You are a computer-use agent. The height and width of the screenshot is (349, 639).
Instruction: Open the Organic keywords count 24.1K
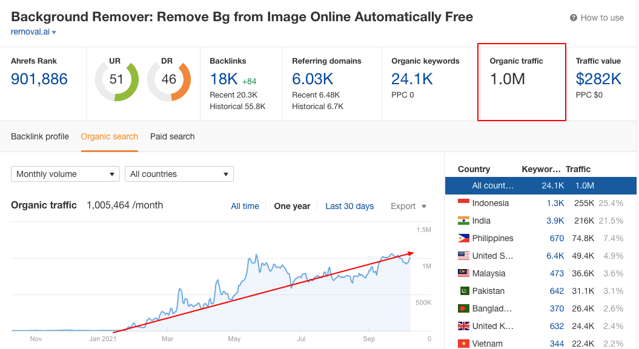coord(412,79)
